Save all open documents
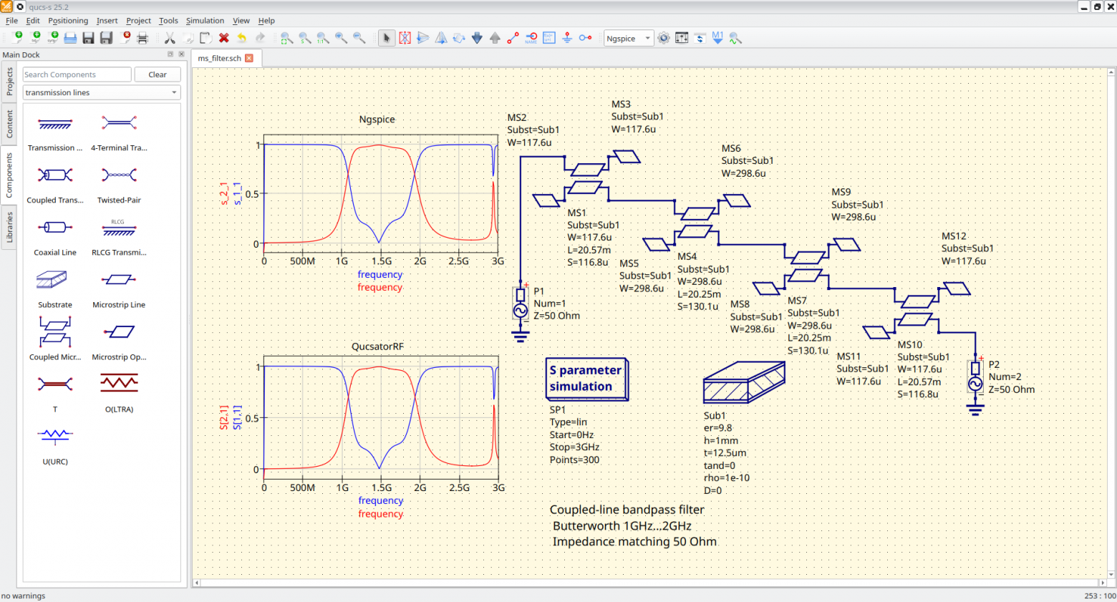This screenshot has height=602, width=1117. (x=106, y=38)
